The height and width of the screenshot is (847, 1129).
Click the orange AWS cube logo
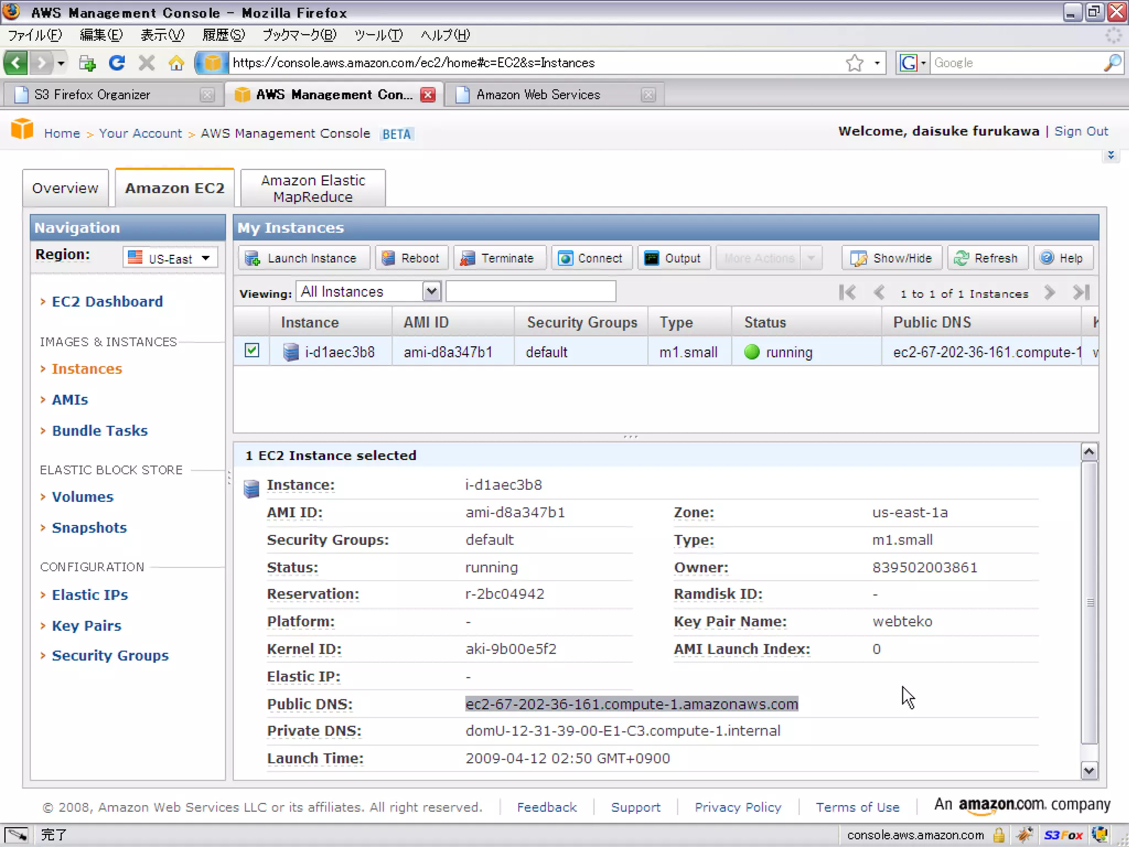[x=22, y=129]
